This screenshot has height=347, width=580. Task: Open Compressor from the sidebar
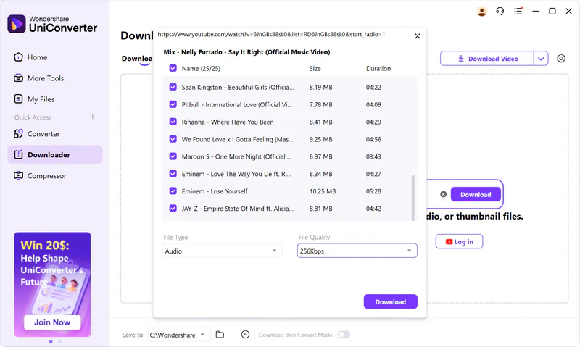coord(46,176)
